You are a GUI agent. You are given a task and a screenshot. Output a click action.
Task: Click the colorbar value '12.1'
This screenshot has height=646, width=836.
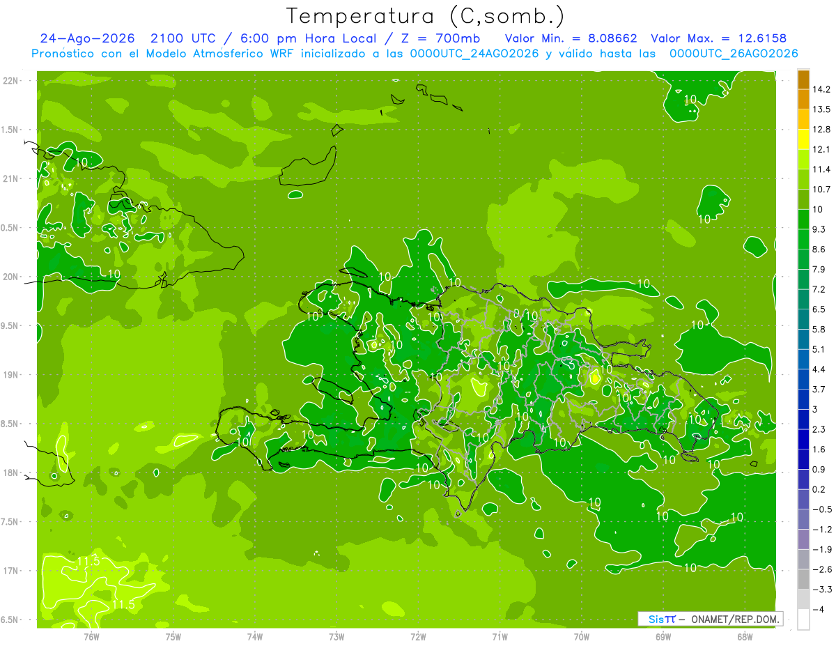[x=822, y=149]
